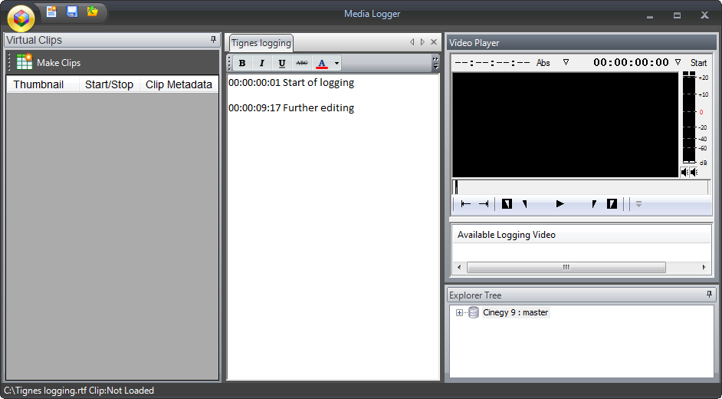Apply strikethrough formatting
The width and height of the screenshot is (722, 399).
[302, 64]
